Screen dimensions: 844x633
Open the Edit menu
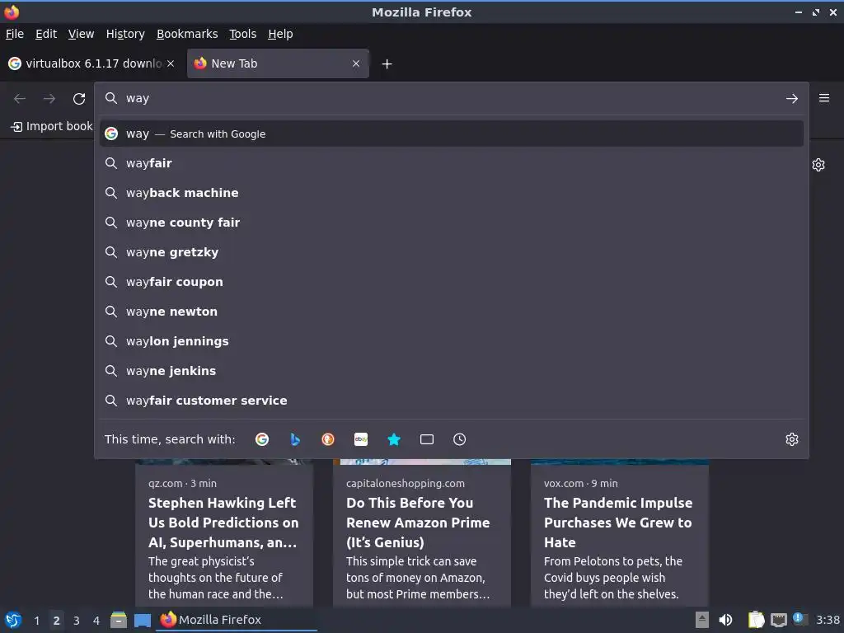click(46, 34)
